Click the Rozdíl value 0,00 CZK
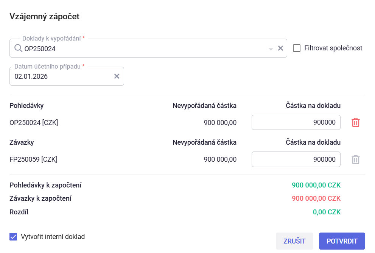Viewport: 375px width, 253px height. point(327,212)
